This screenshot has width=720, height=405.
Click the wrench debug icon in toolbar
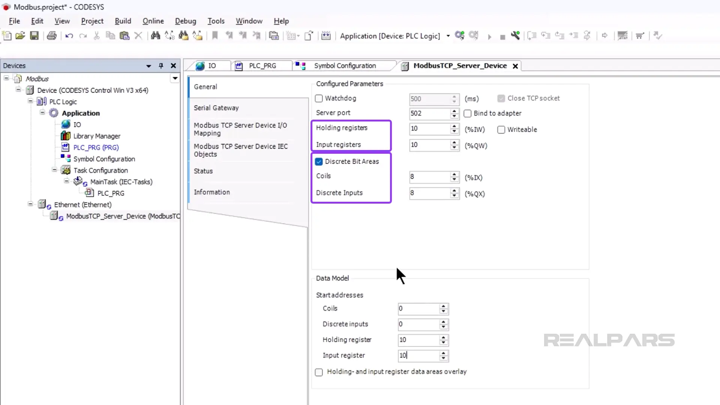[515, 36]
